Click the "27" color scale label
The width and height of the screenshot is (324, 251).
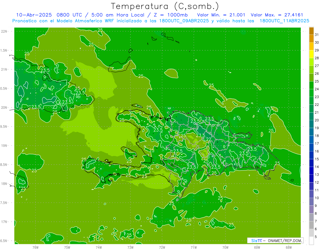click(x=317, y=66)
